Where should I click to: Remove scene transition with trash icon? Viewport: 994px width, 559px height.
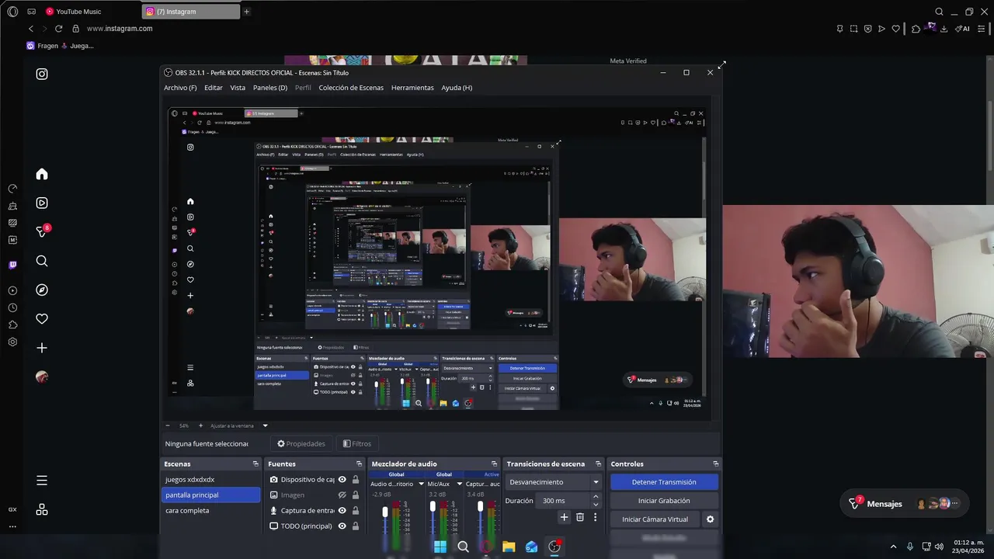pos(580,517)
